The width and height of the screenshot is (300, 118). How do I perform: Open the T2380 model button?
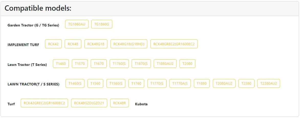point(246,83)
